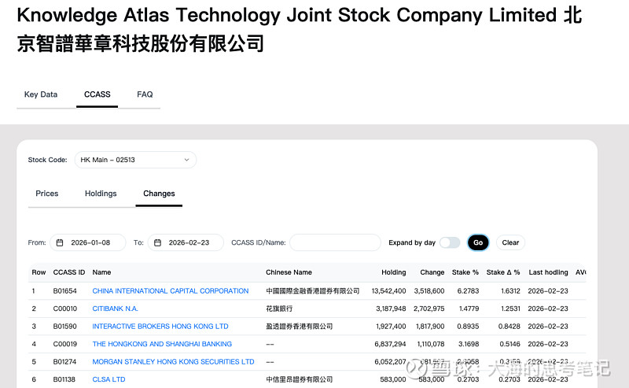Viewport: 629px width, 388px height.
Task: Select CCASS ID cell B01590
Action: [x=64, y=326]
